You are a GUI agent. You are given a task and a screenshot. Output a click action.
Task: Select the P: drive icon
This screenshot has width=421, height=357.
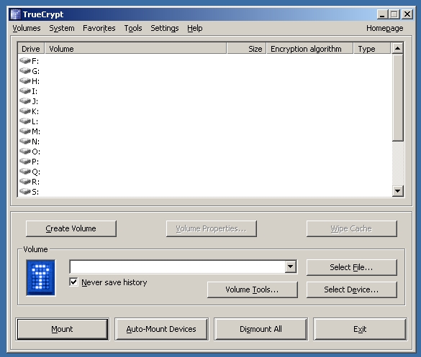click(25, 162)
